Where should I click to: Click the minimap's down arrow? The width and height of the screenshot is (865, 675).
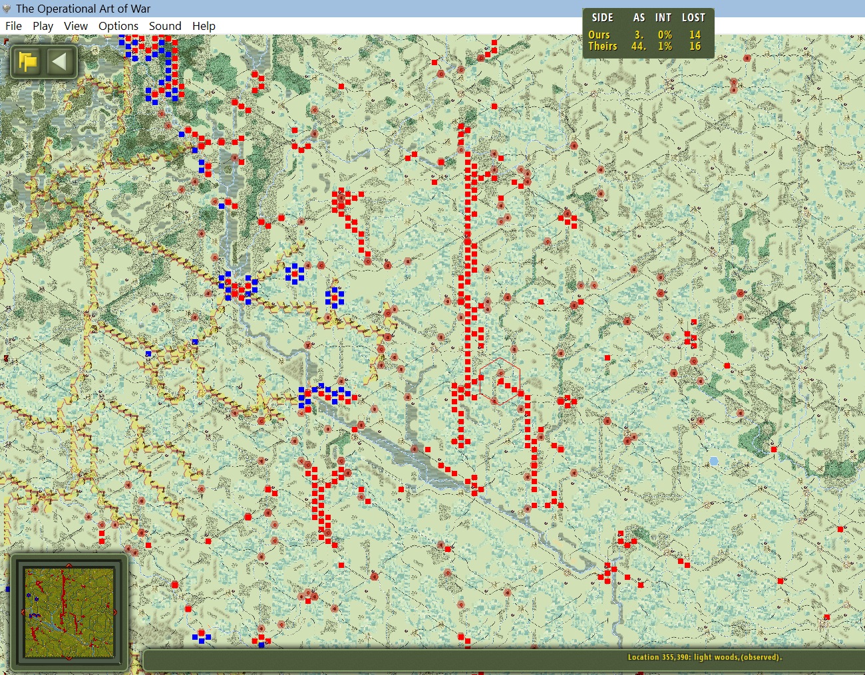click(69, 657)
